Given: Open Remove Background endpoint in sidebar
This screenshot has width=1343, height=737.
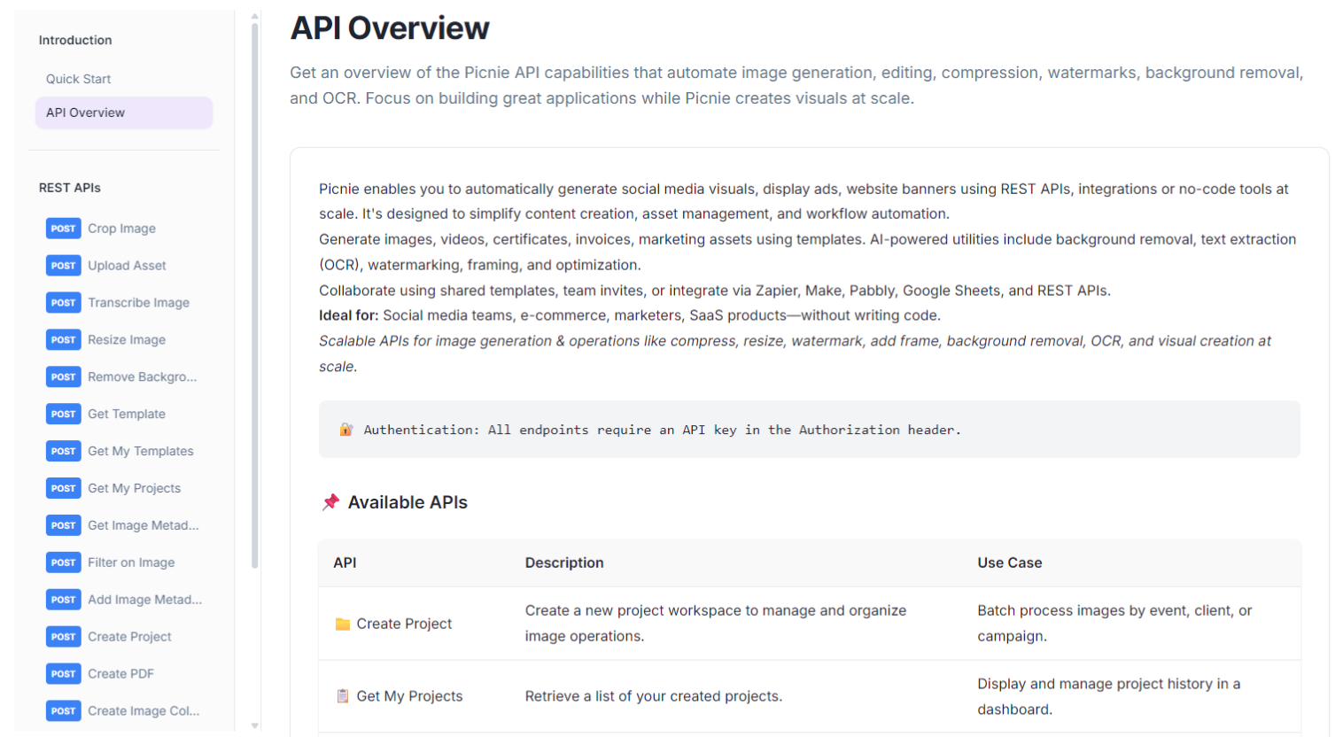Looking at the screenshot, I should 142,377.
